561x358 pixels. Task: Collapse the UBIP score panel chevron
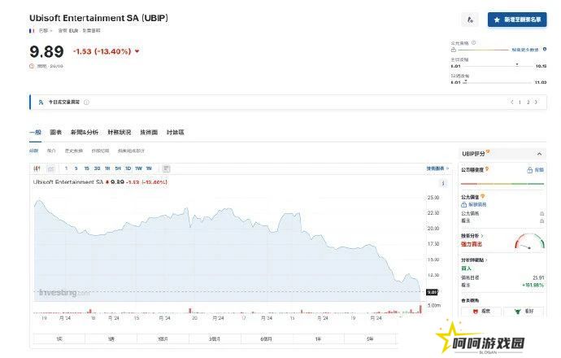pos(539,154)
